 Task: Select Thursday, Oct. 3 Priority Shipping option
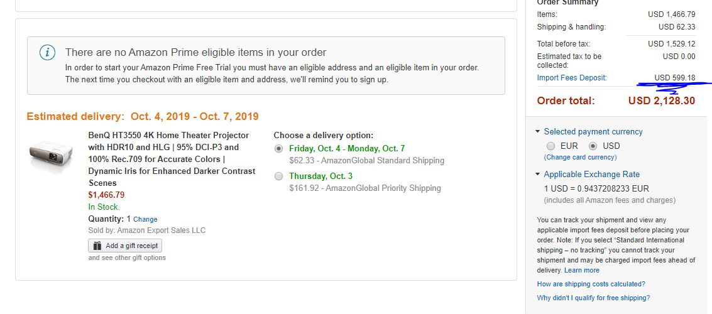coord(279,176)
